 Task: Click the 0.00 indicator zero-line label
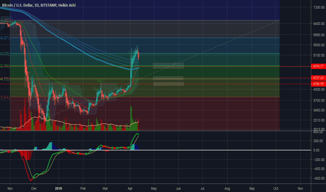pyautogui.click(x=317, y=150)
